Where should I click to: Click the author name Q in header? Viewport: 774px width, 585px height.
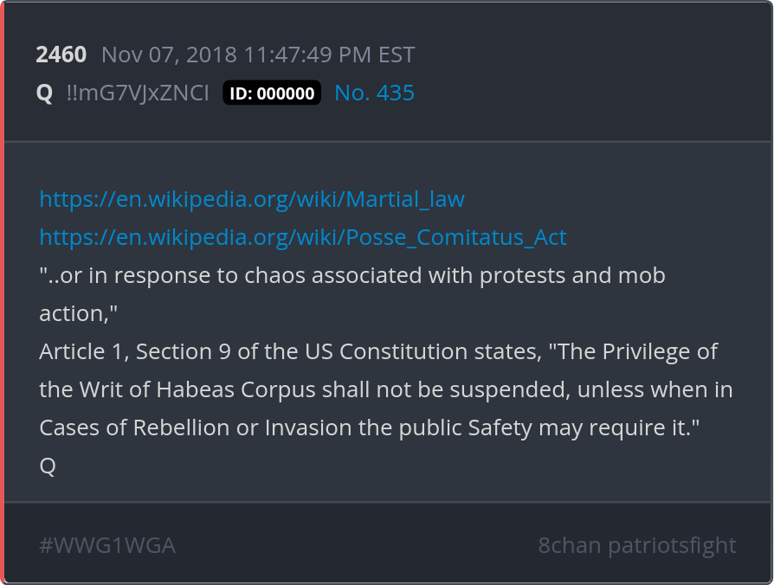pos(44,93)
